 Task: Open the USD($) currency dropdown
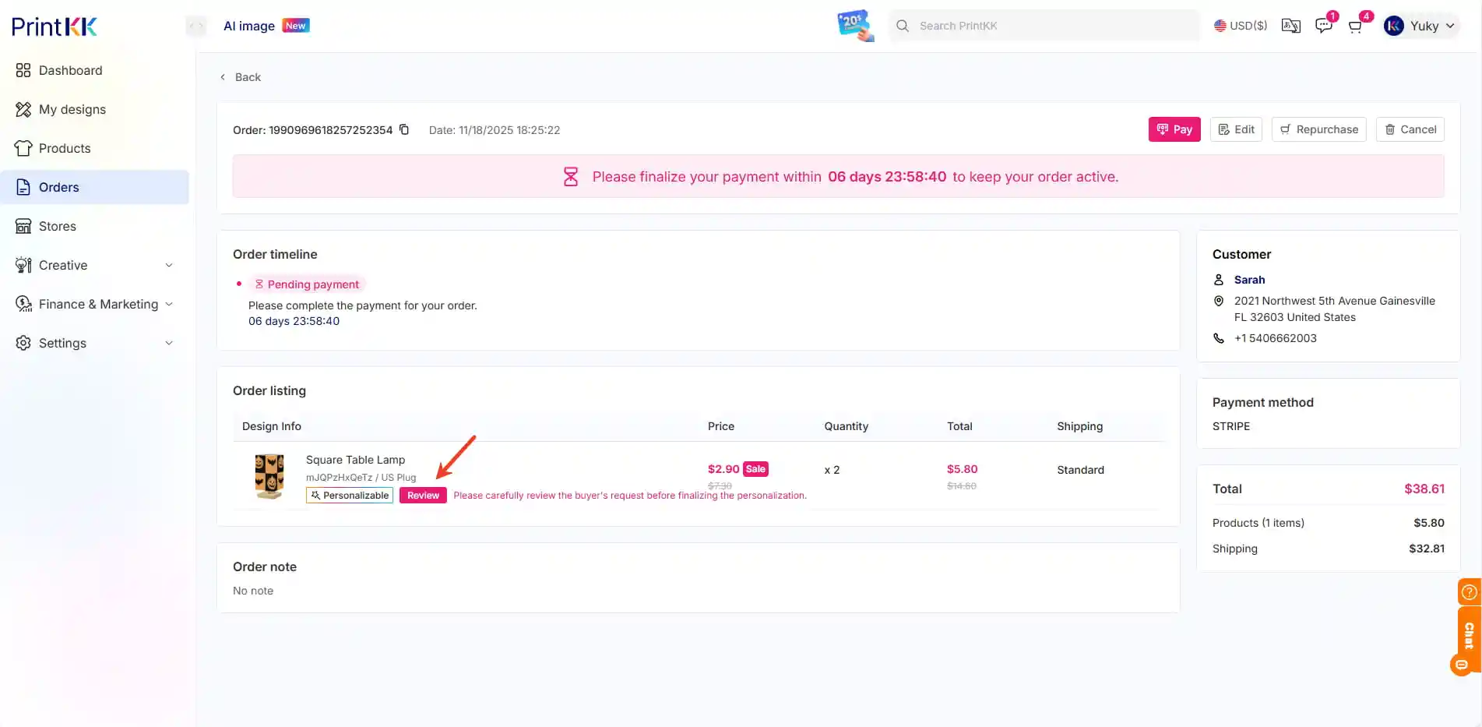coord(1241,25)
